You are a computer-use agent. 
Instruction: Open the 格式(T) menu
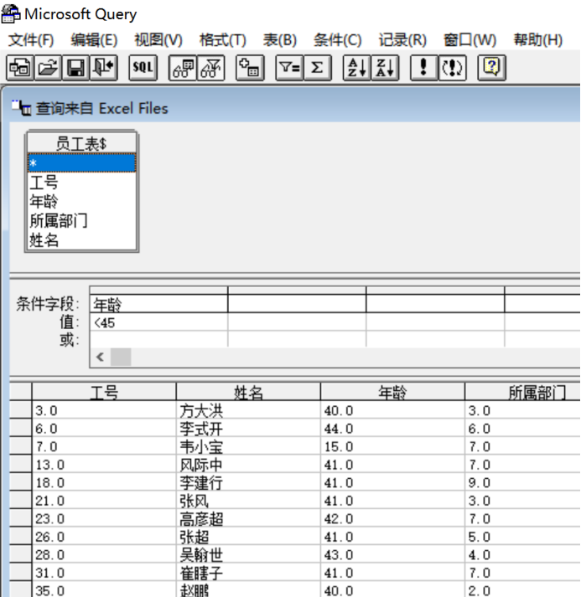pyautogui.click(x=223, y=40)
